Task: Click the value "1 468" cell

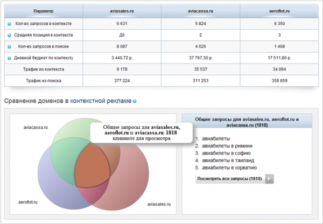Action: 279,46
